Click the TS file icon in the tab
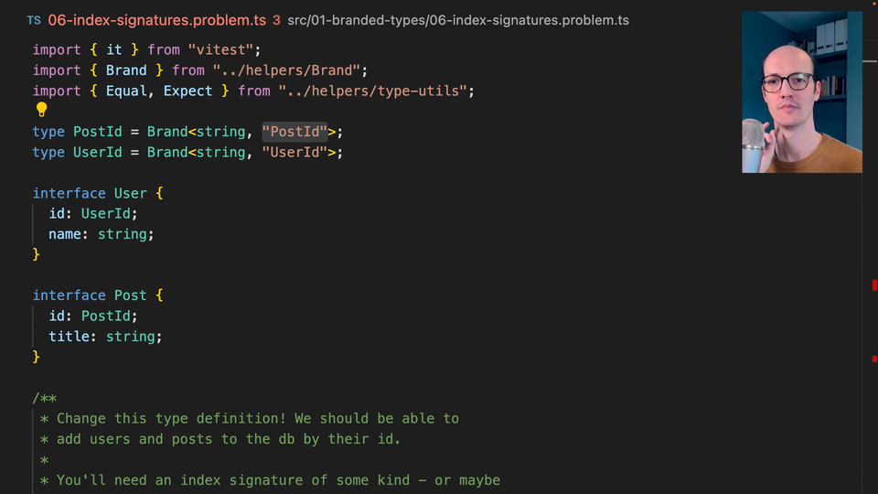 tap(34, 20)
